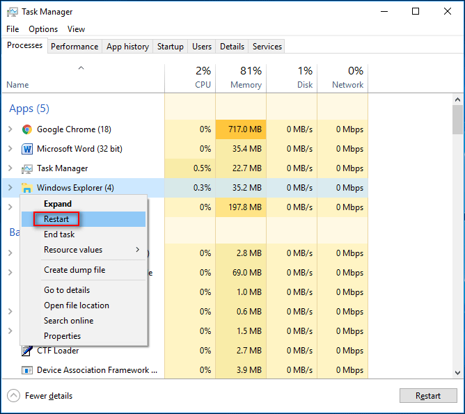Image resolution: width=465 pixels, height=414 pixels.
Task: Expand the background process using 69.0 MB
Action: (10, 273)
